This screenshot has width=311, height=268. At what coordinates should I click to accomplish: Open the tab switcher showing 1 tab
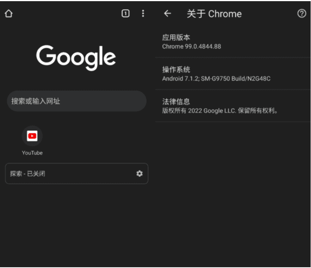(125, 13)
